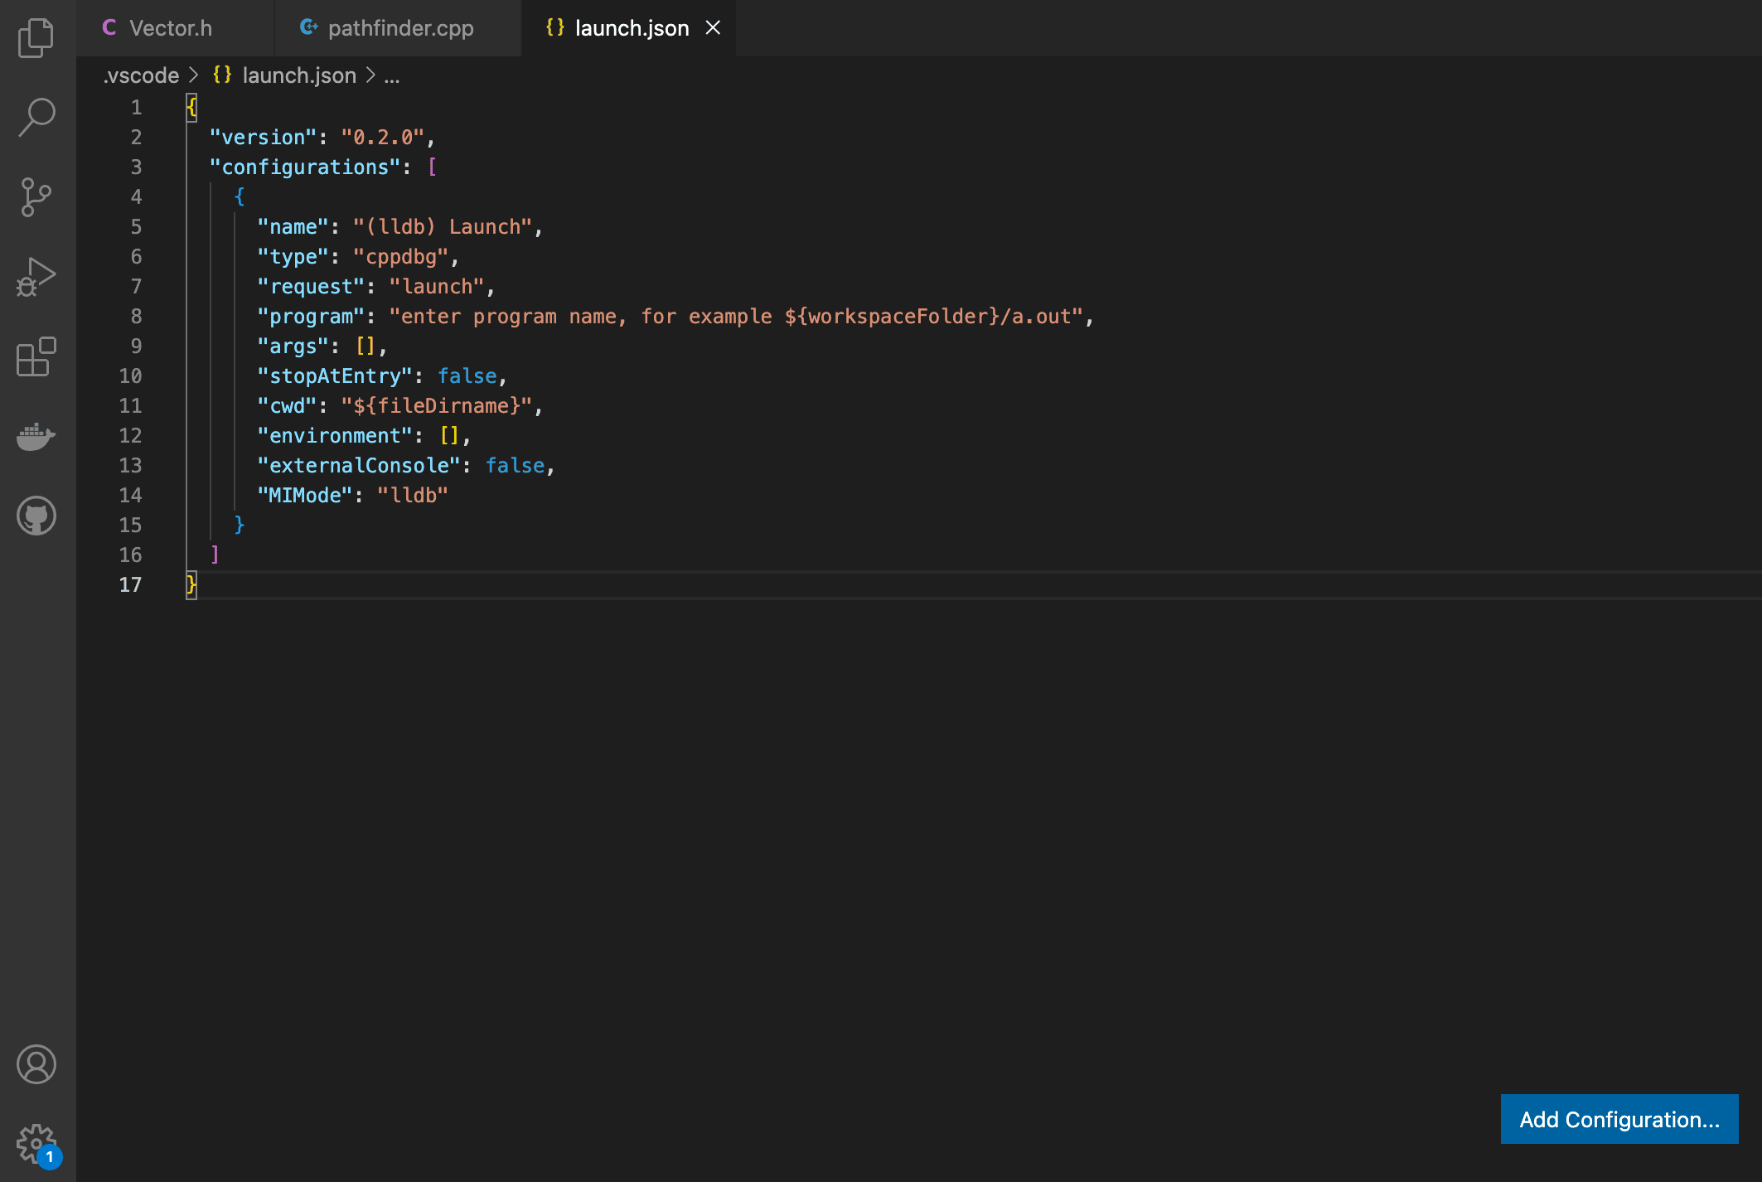Click the "launch" request value

[438, 287]
